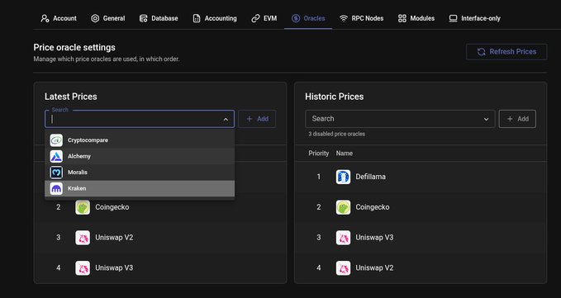Select Coingecko text in Historic Prices
Image resolution: width=561 pixels, height=298 pixels.
pos(373,207)
